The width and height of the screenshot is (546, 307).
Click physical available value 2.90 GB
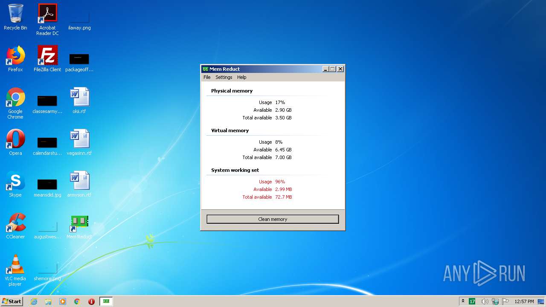283,110
